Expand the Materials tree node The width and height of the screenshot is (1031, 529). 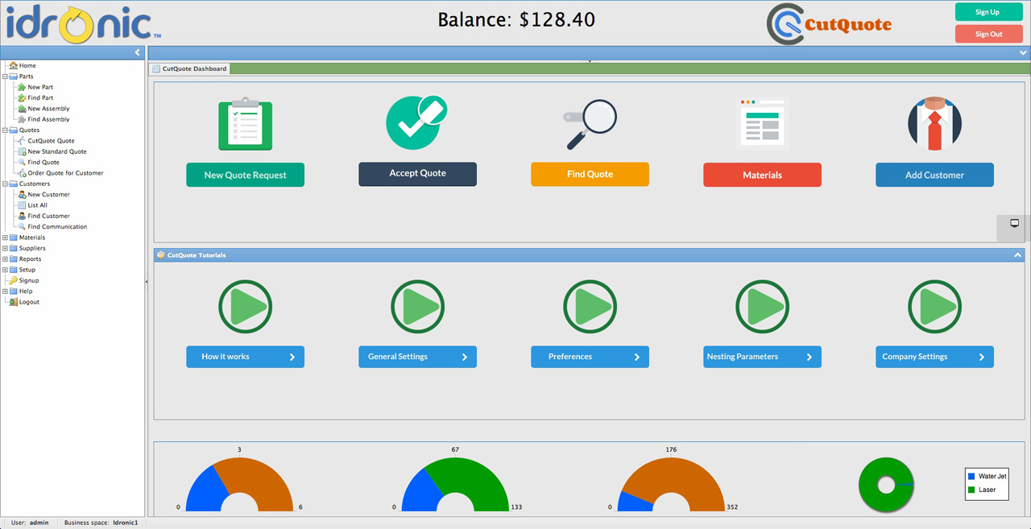(5, 238)
